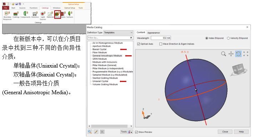The height and width of the screenshot is (139, 253).
Task: Open the Catalogs ribbon tab
Action: click(45, 8)
